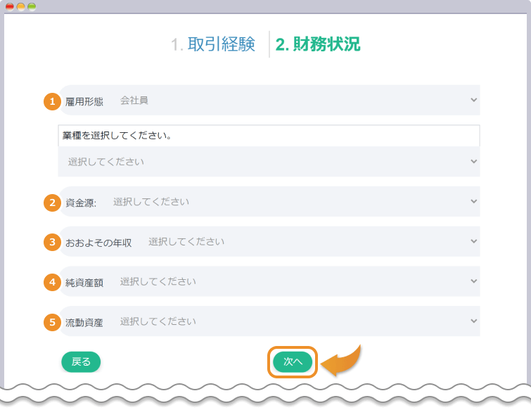Open the 資金源 dropdown
The image size is (531, 410).
269,201
